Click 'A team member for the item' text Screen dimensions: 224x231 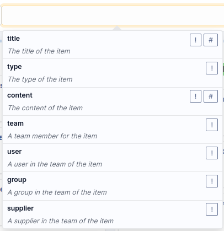tap(52, 136)
